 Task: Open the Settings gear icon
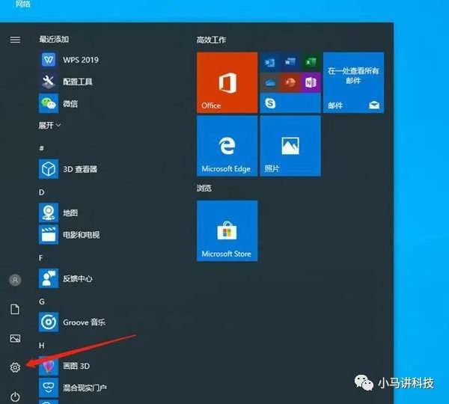coord(15,367)
